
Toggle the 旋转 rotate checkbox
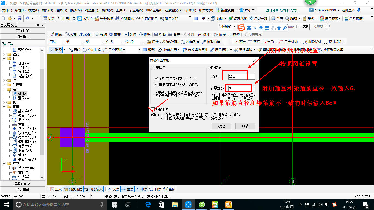(x=297, y=27)
